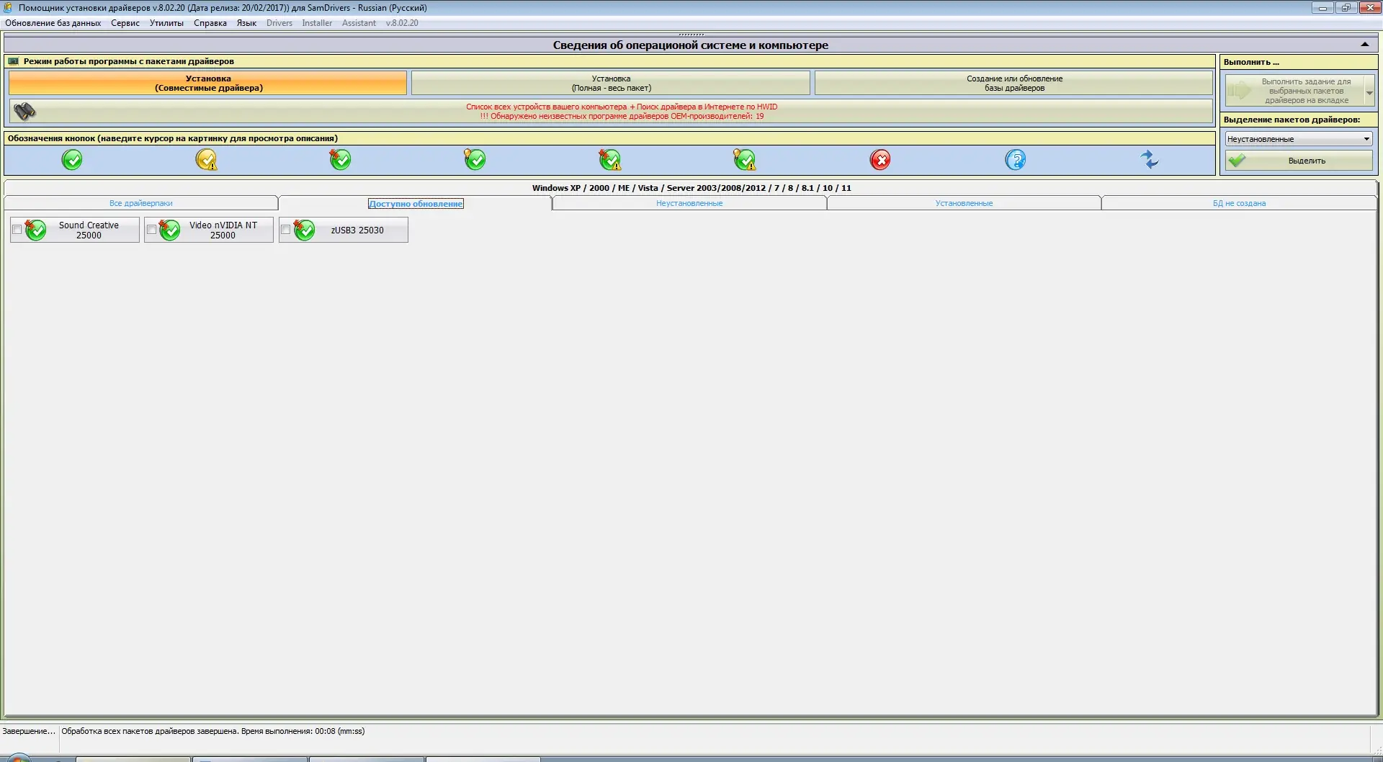Open the Справка menu
This screenshot has height=762, width=1383.
click(210, 23)
